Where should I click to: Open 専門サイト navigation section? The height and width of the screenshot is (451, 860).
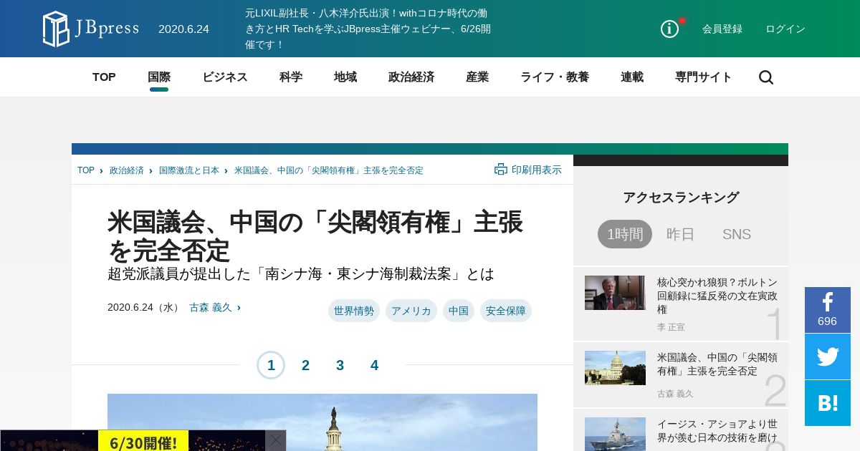coord(703,77)
